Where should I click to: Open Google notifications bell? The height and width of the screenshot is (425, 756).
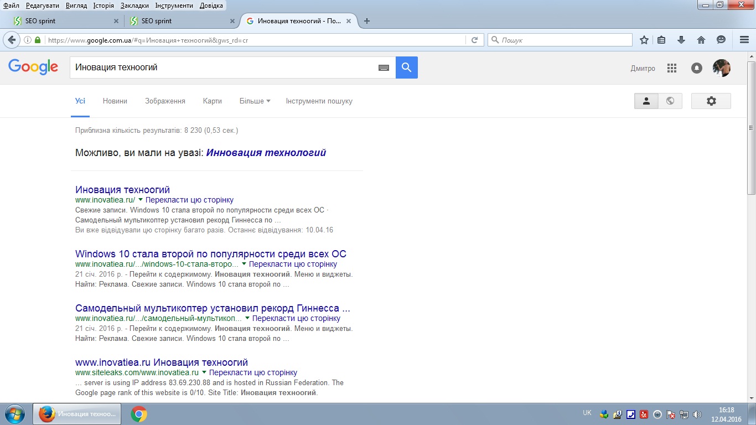(697, 68)
